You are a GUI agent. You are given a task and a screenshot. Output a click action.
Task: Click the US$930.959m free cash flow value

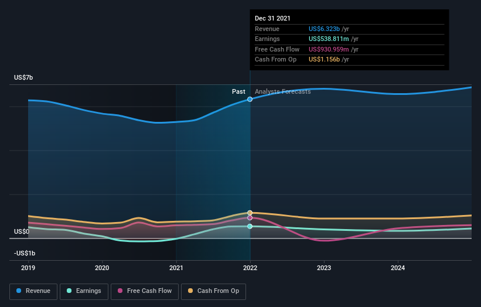click(329, 49)
